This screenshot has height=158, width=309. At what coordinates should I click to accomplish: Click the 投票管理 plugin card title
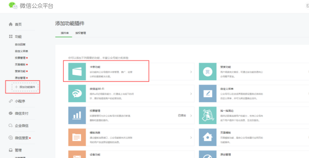pos(95,111)
